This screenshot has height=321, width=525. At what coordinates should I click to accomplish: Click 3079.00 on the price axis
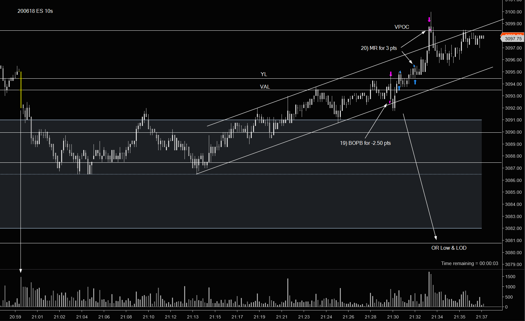click(x=513, y=264)
